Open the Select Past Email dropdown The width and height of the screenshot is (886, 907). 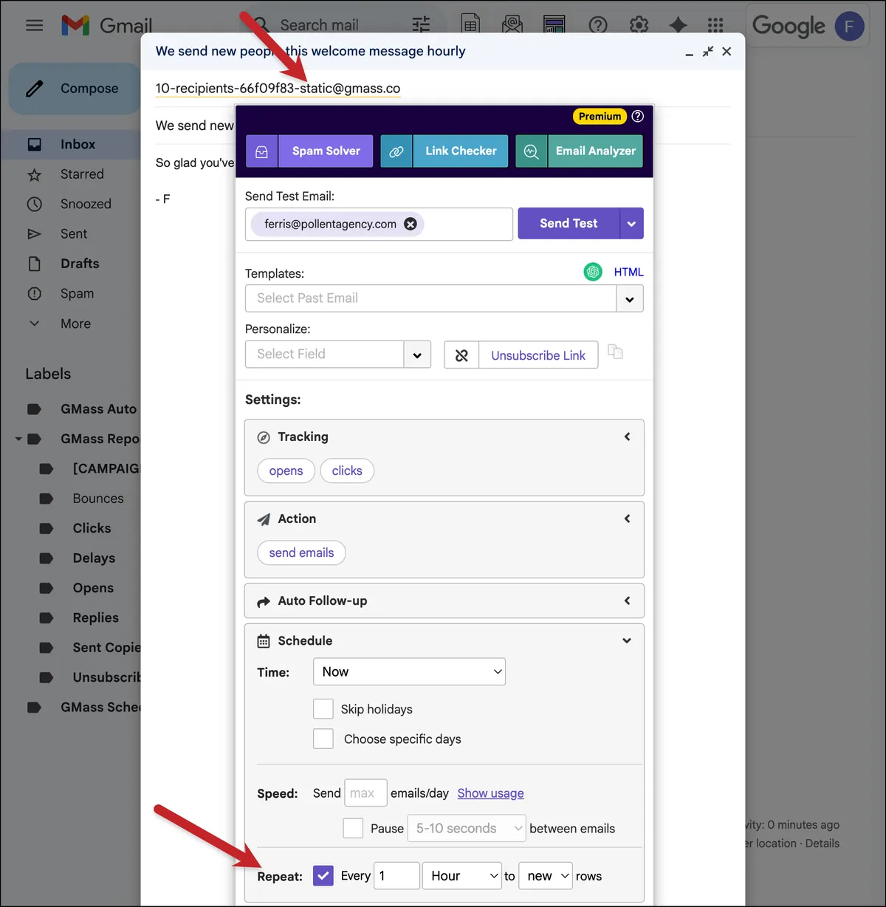pos(444,298)
